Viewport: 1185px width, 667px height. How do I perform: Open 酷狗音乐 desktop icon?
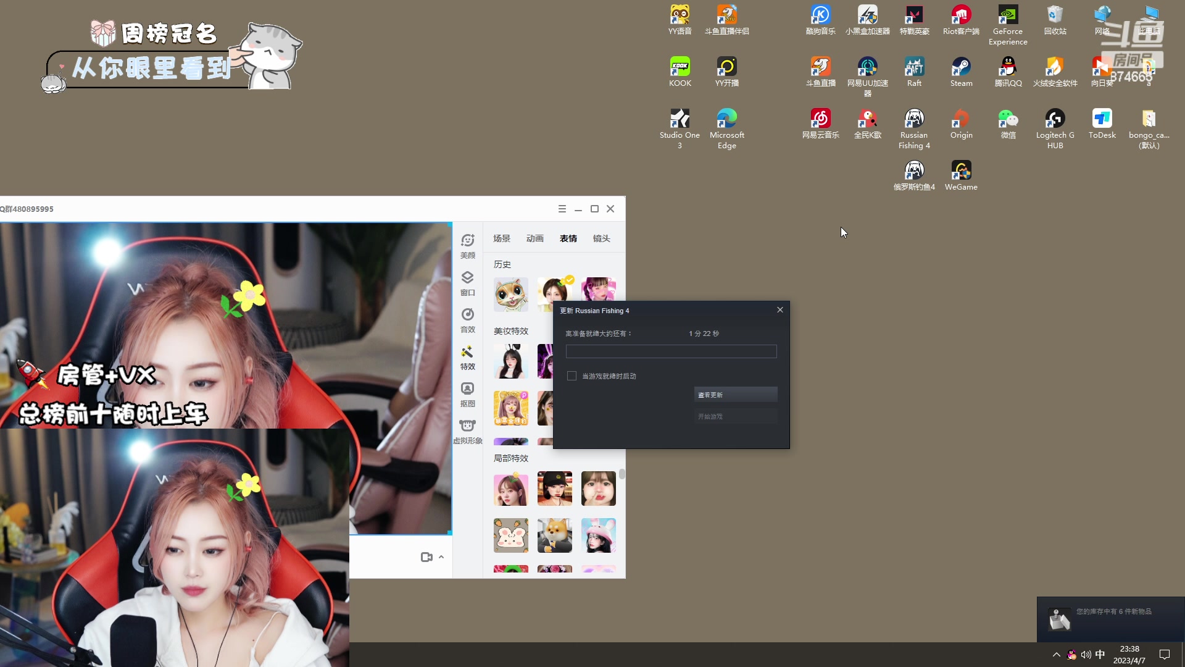tap(820, 20)
